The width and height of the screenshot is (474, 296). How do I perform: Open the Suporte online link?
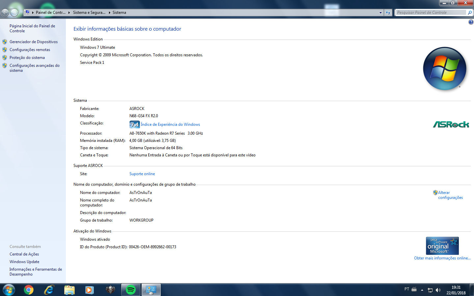tap(142, 174)
